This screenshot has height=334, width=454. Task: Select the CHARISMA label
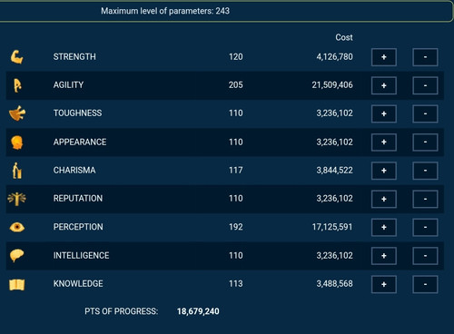74,170
